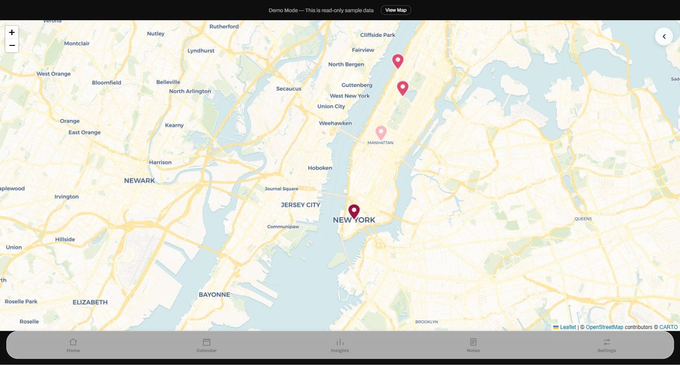Open the Calendar tab
The width and height of the screenshot is (680, 365).
coord(207,345)
